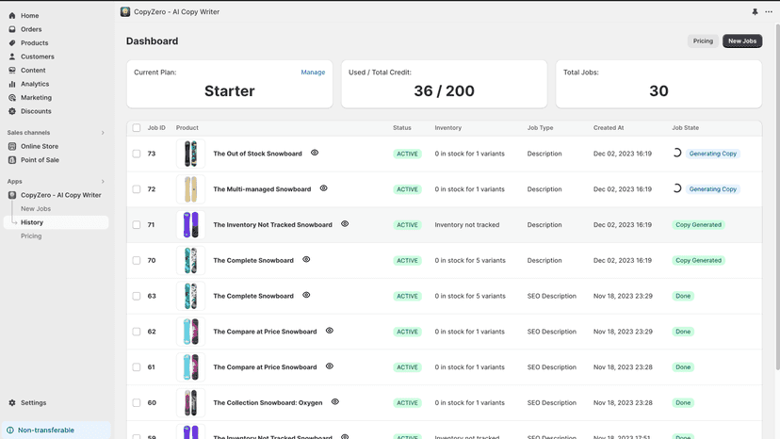Expand the Sales channels section chevron
Screen dimensions: 780x439
tap(103, 133)
